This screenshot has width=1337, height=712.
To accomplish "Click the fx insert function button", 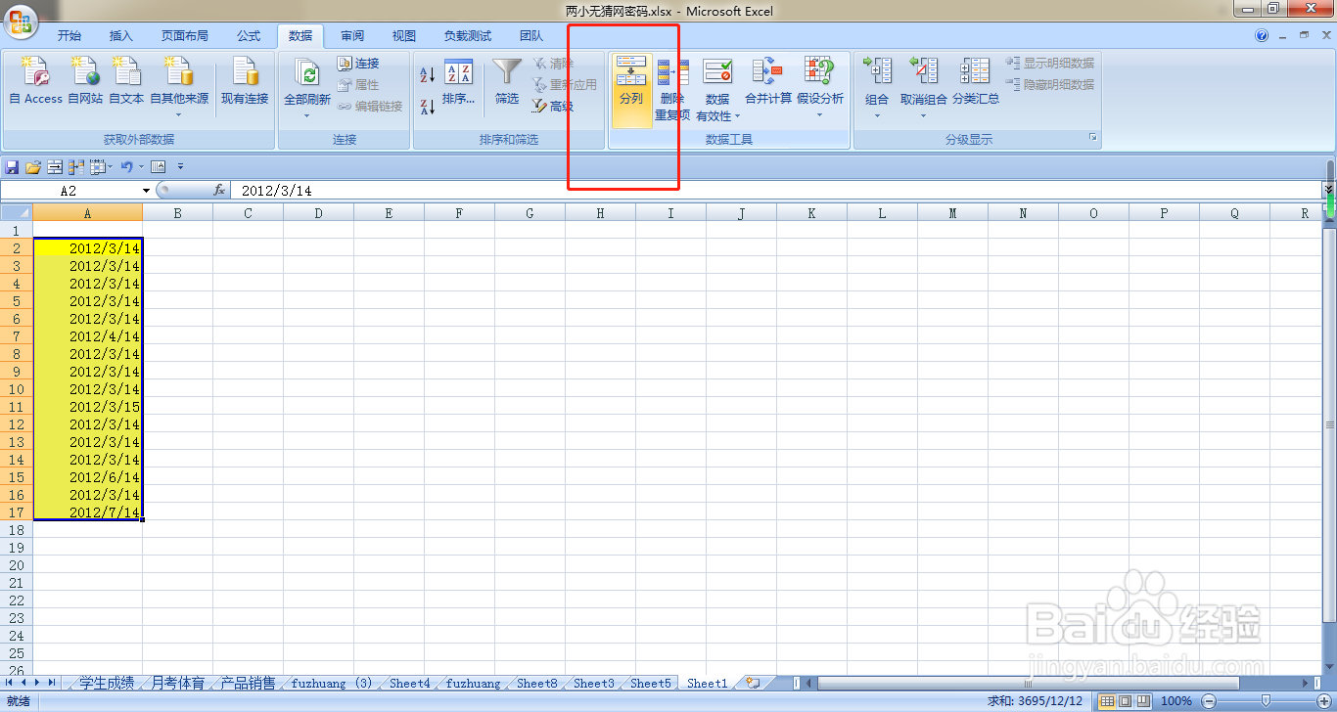I will tap(219, 191).
